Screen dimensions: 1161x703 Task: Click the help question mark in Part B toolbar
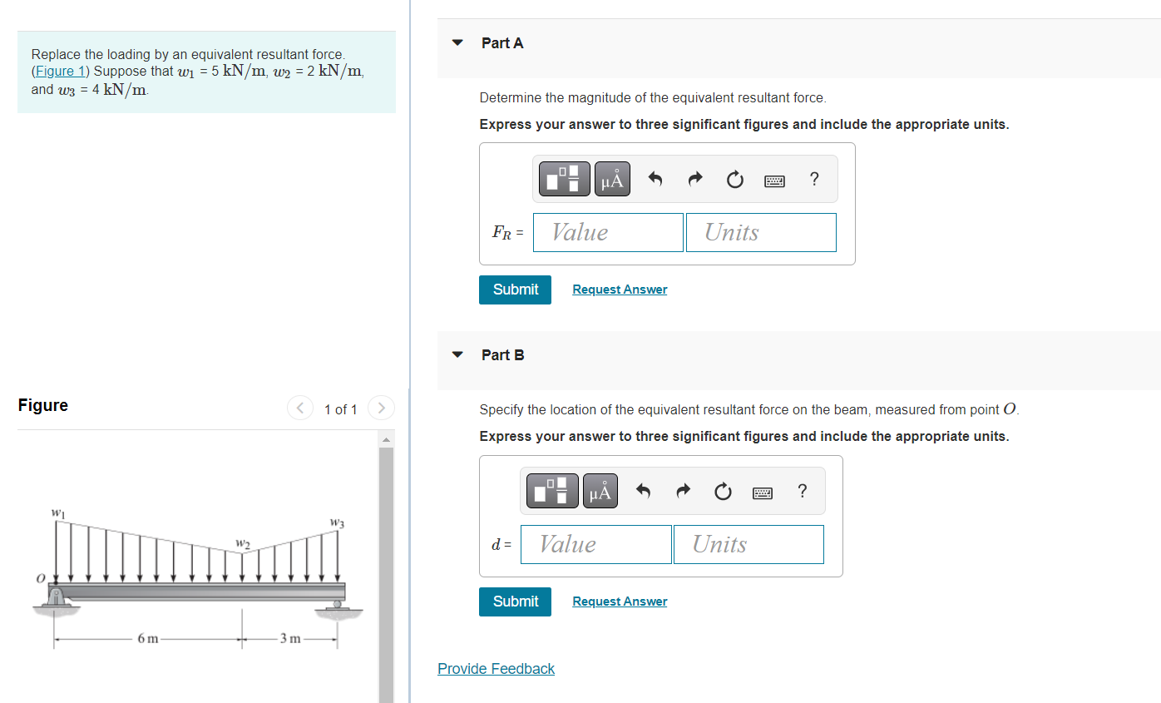801,491
